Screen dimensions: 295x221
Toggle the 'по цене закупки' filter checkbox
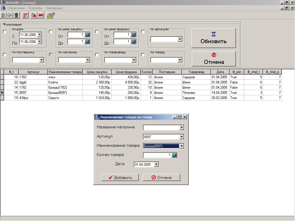pos(51,32)
